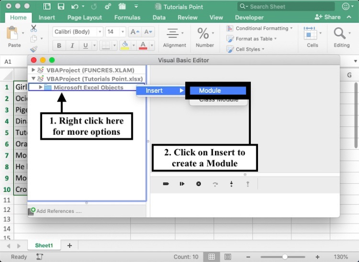This screenshot has width=359, height=262.
Task: Open the Cells icon
Action: pyautogui.click(x=310, y=33)
